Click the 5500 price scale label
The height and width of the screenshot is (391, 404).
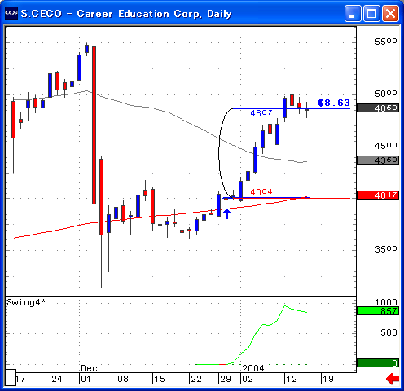click(x=386, y=42)
